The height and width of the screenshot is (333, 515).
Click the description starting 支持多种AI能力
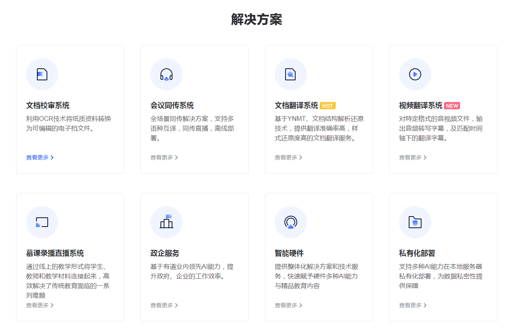tap(441, 276)
